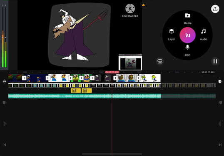Expand the timeline with the resize handle
Image resolution: width=224 pixels, height=156 pixels.
pyautogui.click(x=5, y=81)
